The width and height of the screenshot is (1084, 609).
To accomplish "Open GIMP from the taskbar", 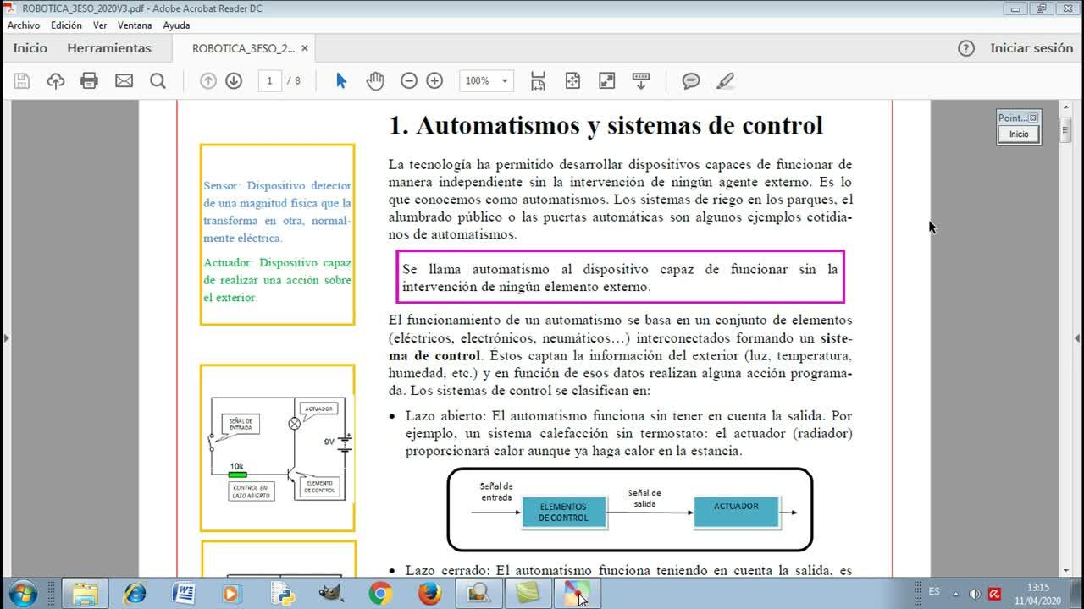I will (x=331, y=594).
